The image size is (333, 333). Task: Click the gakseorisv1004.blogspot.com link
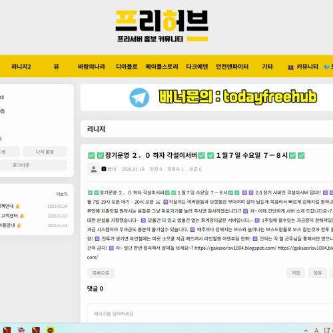pos(235,248)
